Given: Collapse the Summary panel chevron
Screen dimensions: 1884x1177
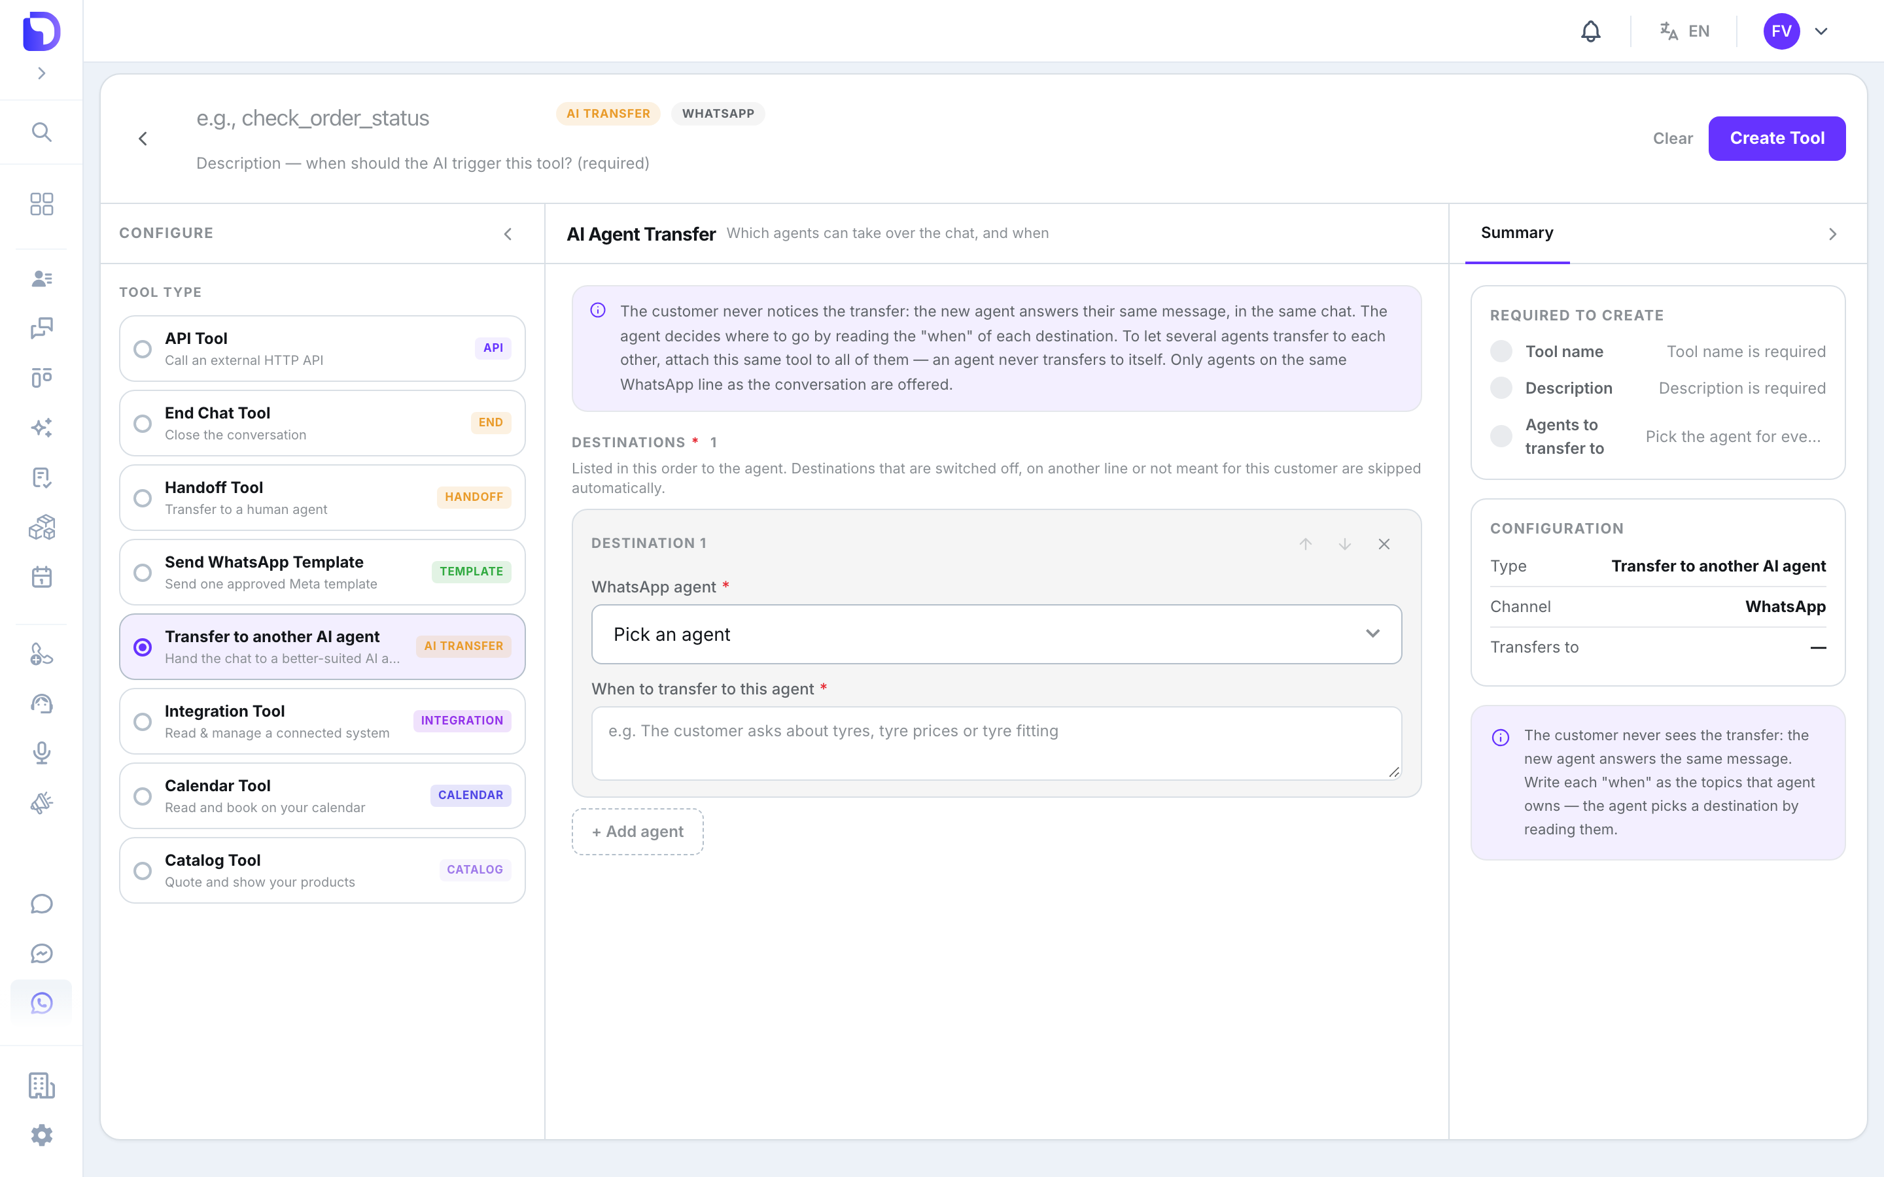Looking at the screenshot, I should click(1832, 233).
